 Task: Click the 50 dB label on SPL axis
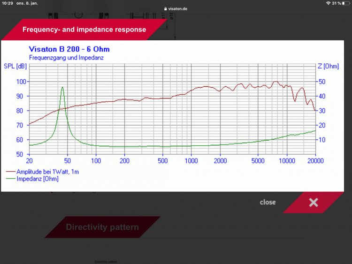[20, 154]
